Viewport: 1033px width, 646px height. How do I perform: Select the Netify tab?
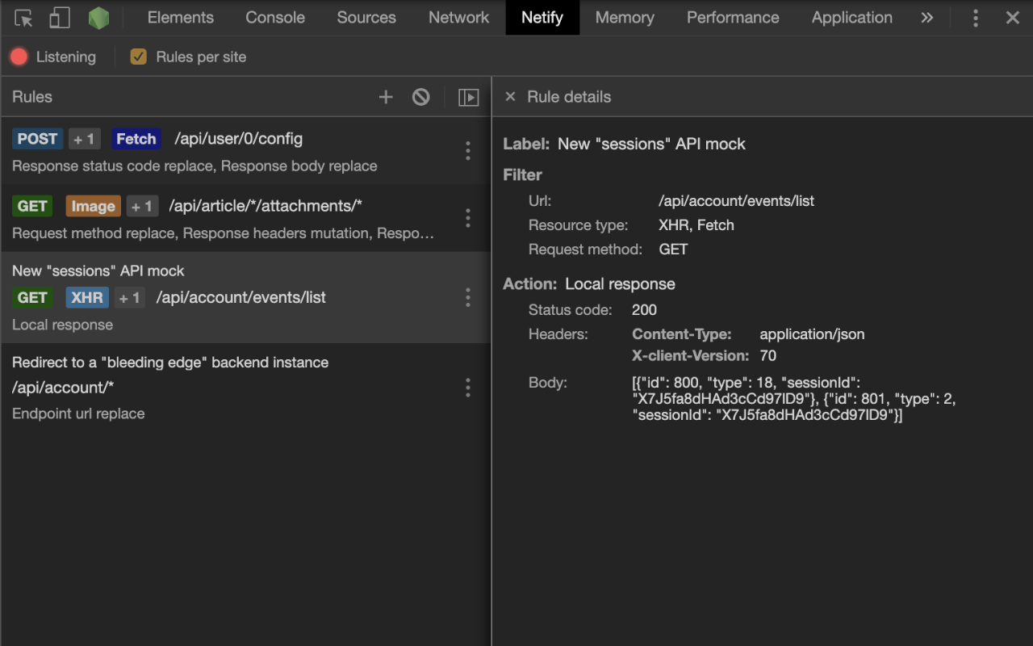542,18
